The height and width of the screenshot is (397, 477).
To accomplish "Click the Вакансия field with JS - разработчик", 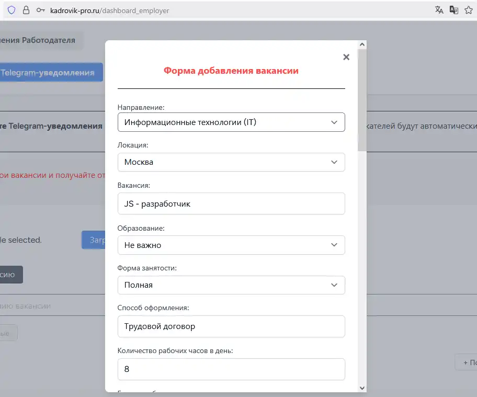I will (231, 204).
